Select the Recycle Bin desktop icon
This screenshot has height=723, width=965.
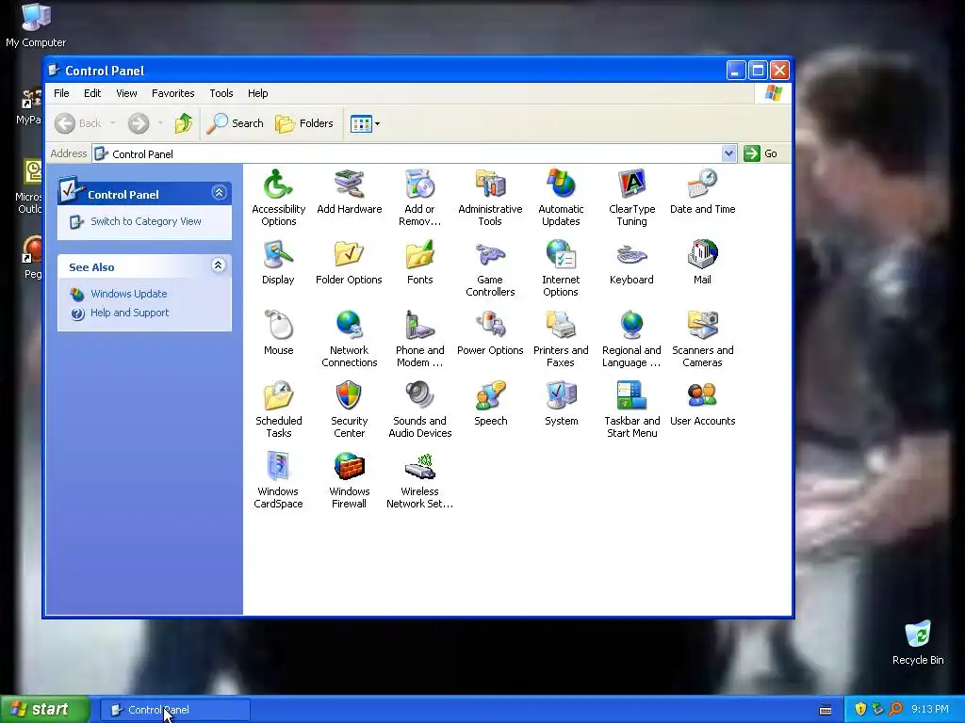(x=918, y=642)
